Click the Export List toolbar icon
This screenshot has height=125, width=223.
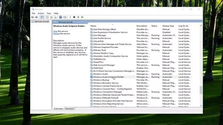(x=55, y=17)
